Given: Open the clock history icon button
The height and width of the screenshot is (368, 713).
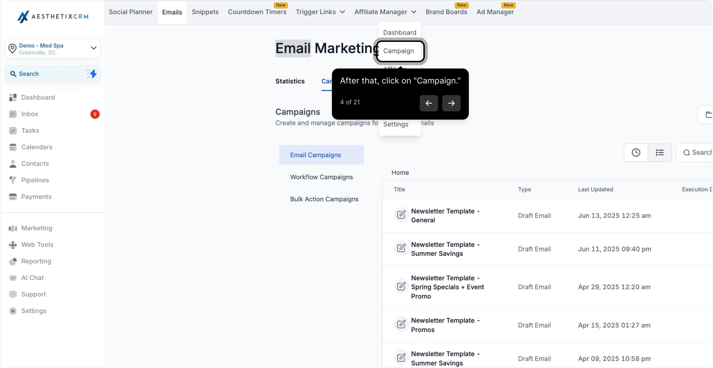Looking at the screenshot, I should pos(636,153).
